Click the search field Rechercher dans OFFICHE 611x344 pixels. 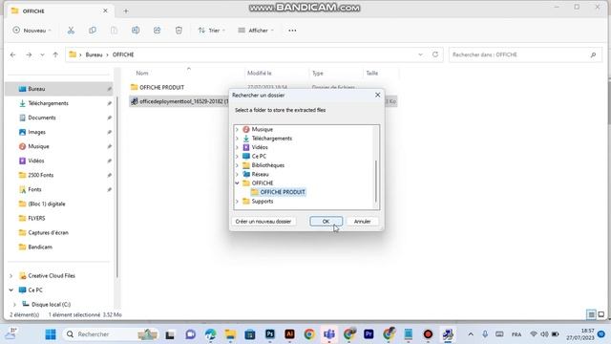[x=525, y=55]
